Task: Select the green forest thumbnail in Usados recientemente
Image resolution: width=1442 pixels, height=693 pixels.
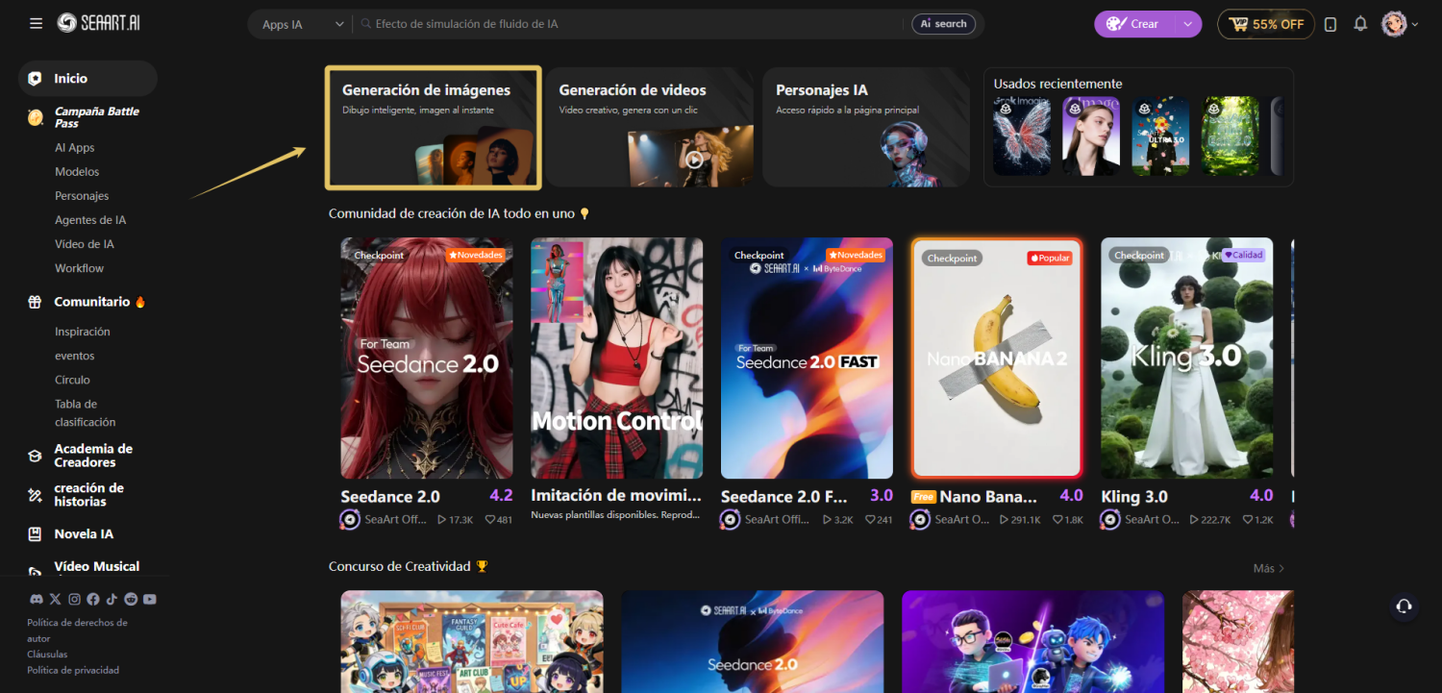Action: (x=1230, y=136)
